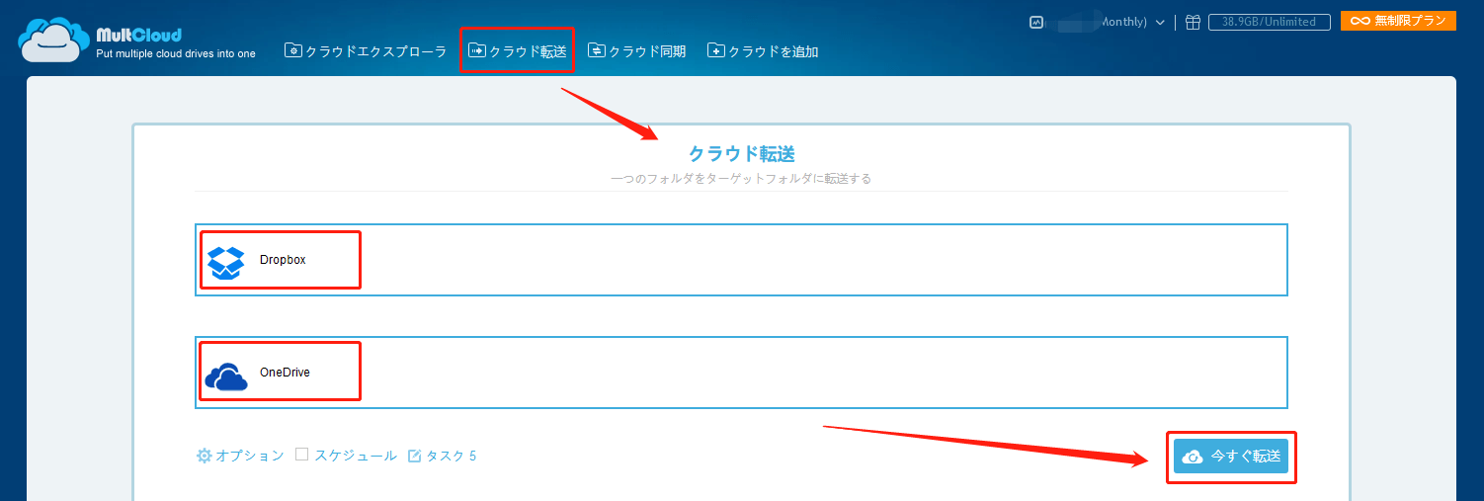The width and height of the screenshot is (1484, 501).
Task: Open the タスク 5 link
Action: 451,456
